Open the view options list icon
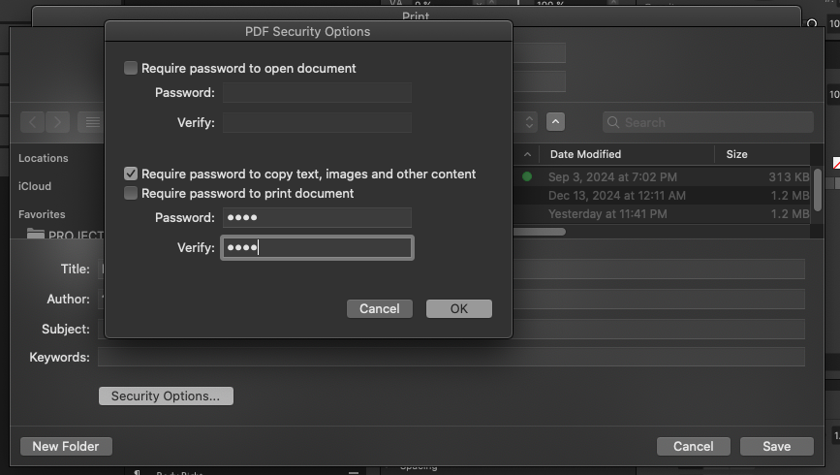Screen dimensions: 840x475 [92, 122]
